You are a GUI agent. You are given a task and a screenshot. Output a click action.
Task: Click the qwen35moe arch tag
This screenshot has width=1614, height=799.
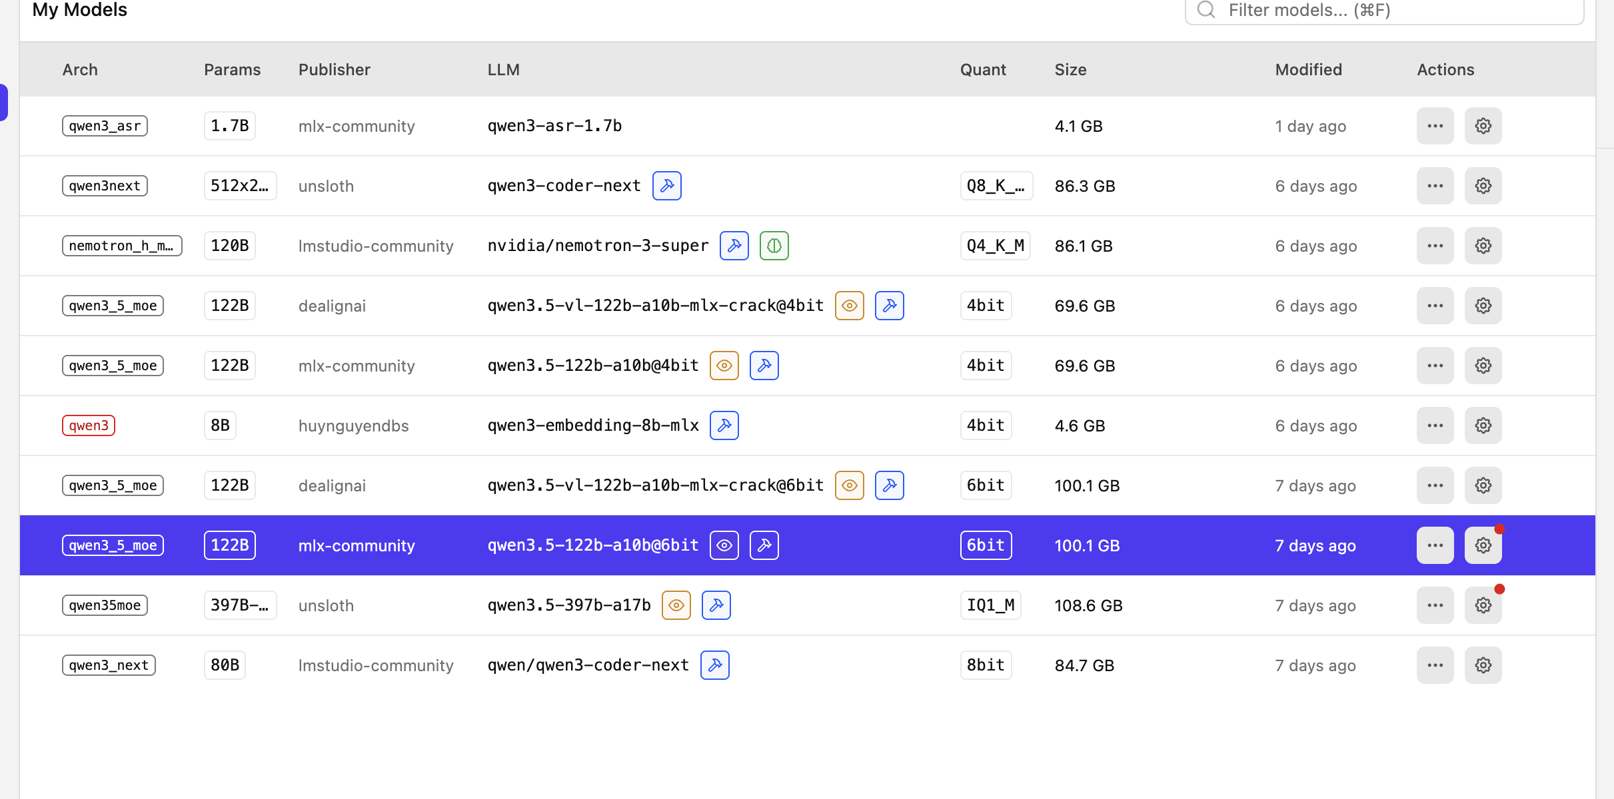pos(105,605)
